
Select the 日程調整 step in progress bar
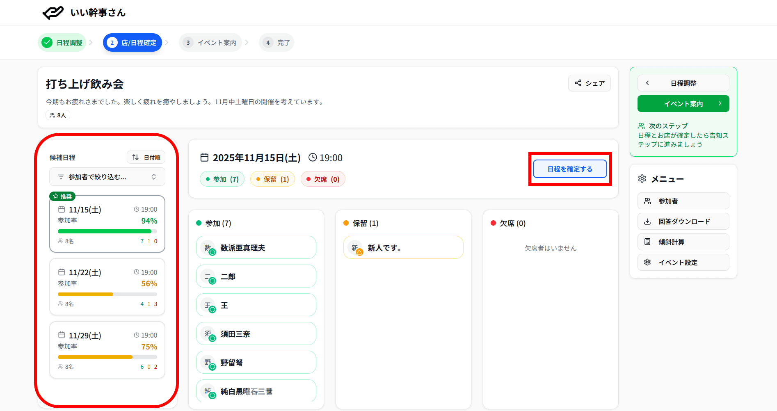pos(62,43)
